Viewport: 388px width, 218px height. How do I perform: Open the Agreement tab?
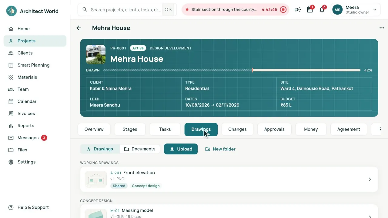point(349,129)
